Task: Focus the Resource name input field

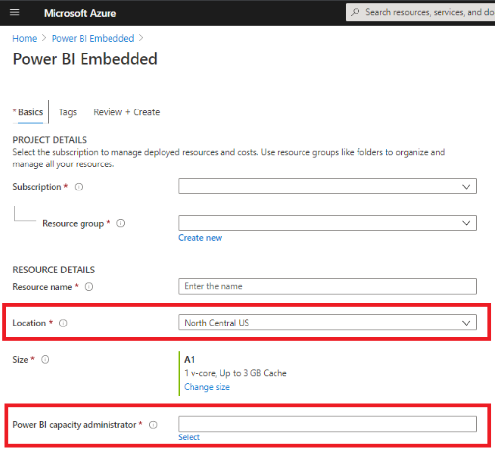Action: (328, 286)
